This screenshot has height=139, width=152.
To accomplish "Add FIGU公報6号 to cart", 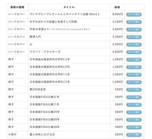I will 134,97.
